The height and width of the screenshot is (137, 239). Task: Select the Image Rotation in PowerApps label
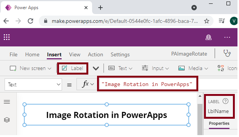pyautogui.click(x=107, y=115)
